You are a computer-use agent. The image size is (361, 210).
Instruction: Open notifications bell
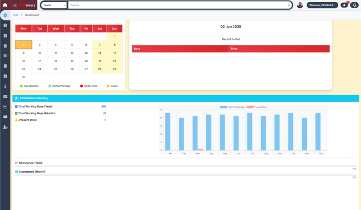344,5
